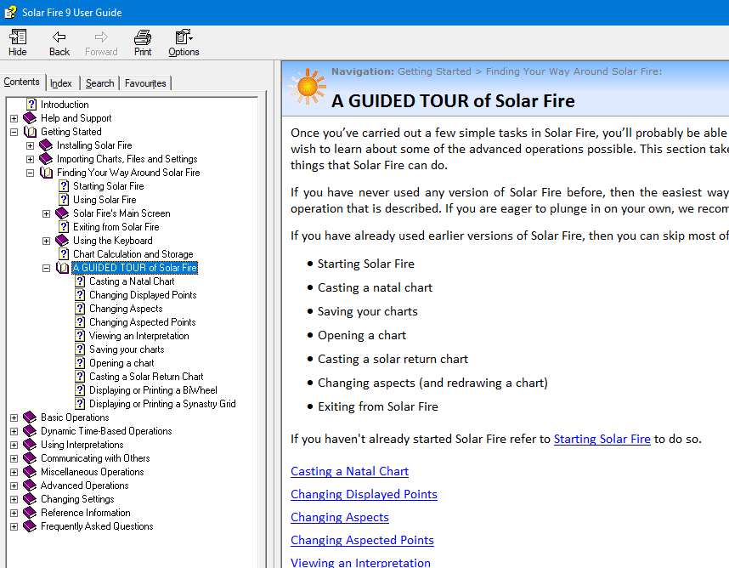
Task: Select Displaying or Printing a BiWheel topic
Action: pyautogui.click(x=153, y=390)
